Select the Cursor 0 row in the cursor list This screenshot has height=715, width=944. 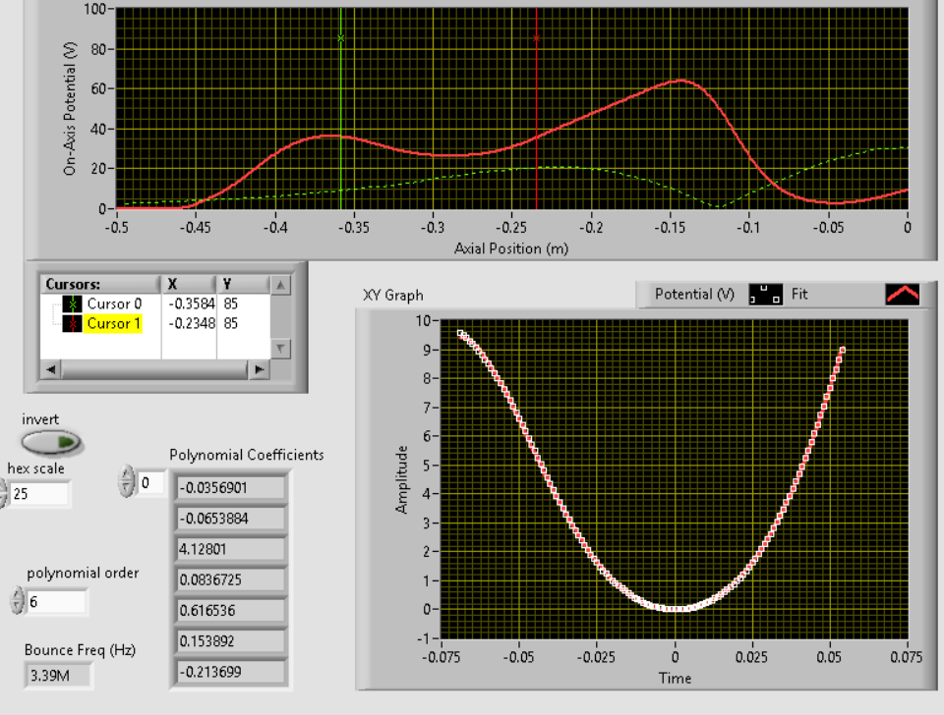click(114, 304)
